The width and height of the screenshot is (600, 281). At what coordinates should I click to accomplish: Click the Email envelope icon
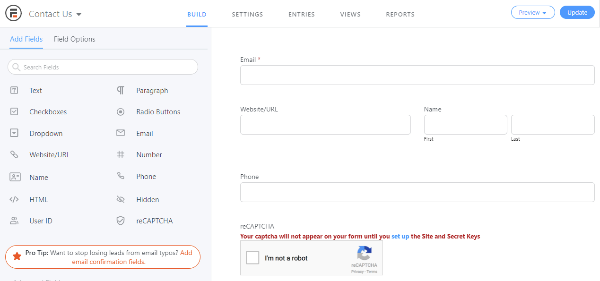[x=121, y=133]
